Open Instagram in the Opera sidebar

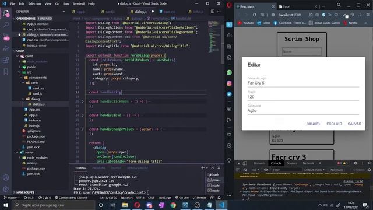[x=229, y=83]
